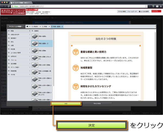Open アクセス解析 from the top bar

point(122,12)
